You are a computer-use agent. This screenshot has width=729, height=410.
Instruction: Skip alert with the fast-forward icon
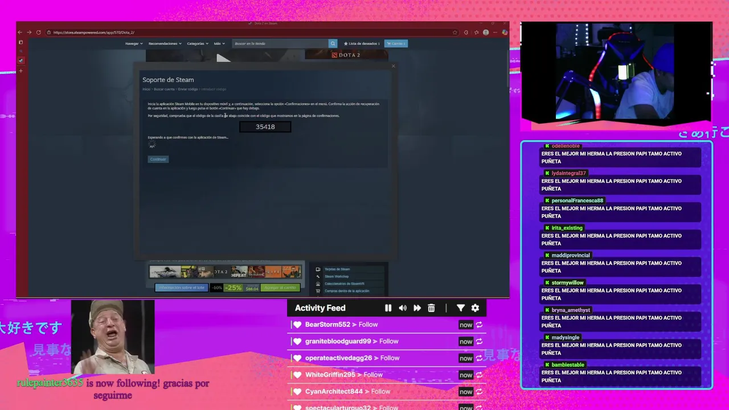(x=417, y=308)
